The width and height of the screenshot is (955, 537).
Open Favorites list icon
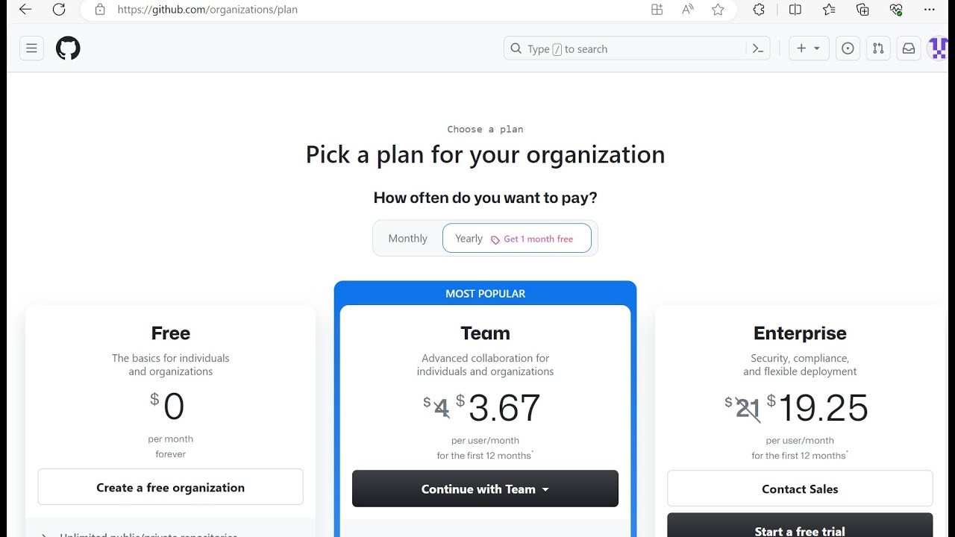pyautogui.click(x=829, y=10)
